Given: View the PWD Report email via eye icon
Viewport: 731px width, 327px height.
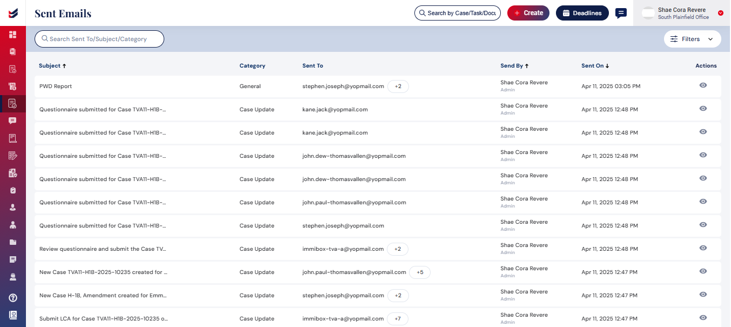Looking at the screenshot, I should click(x=703, y=85).
